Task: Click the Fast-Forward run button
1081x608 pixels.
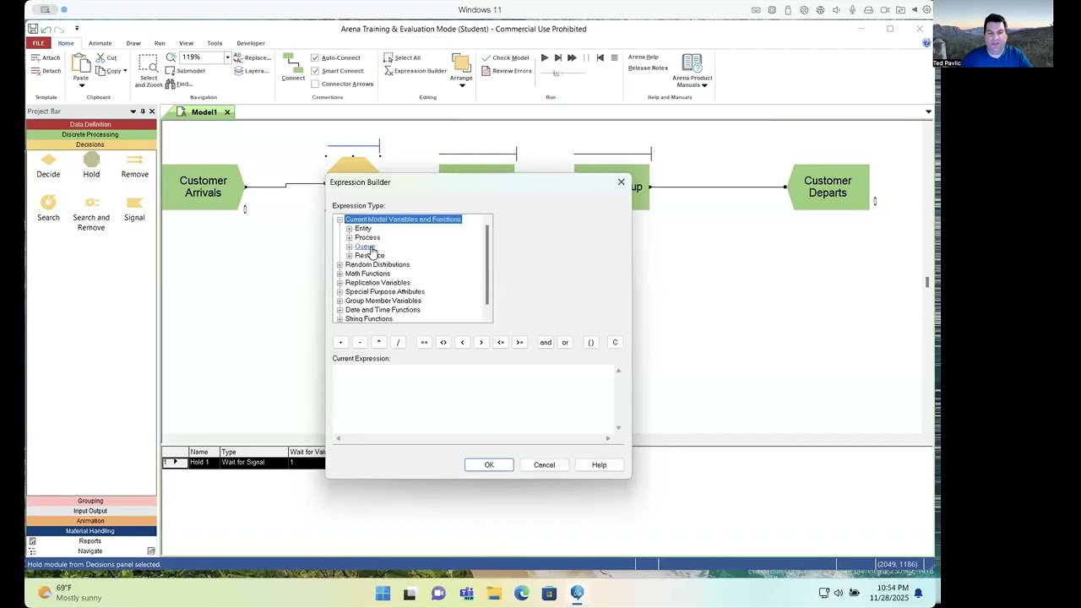Action: click(x=572, y=57)
